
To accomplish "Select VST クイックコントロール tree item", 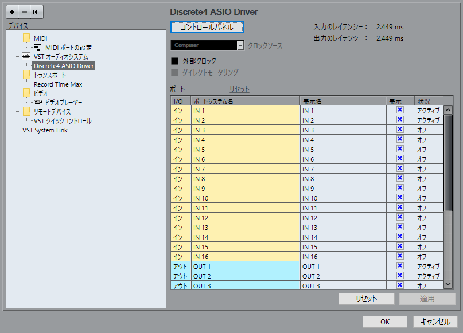I will pyautogui.click(x=63, y=121).
